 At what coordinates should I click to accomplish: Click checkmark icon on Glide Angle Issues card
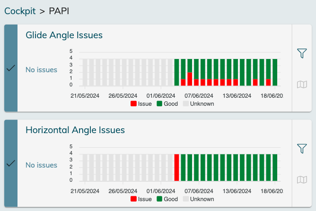click(11, 69)
